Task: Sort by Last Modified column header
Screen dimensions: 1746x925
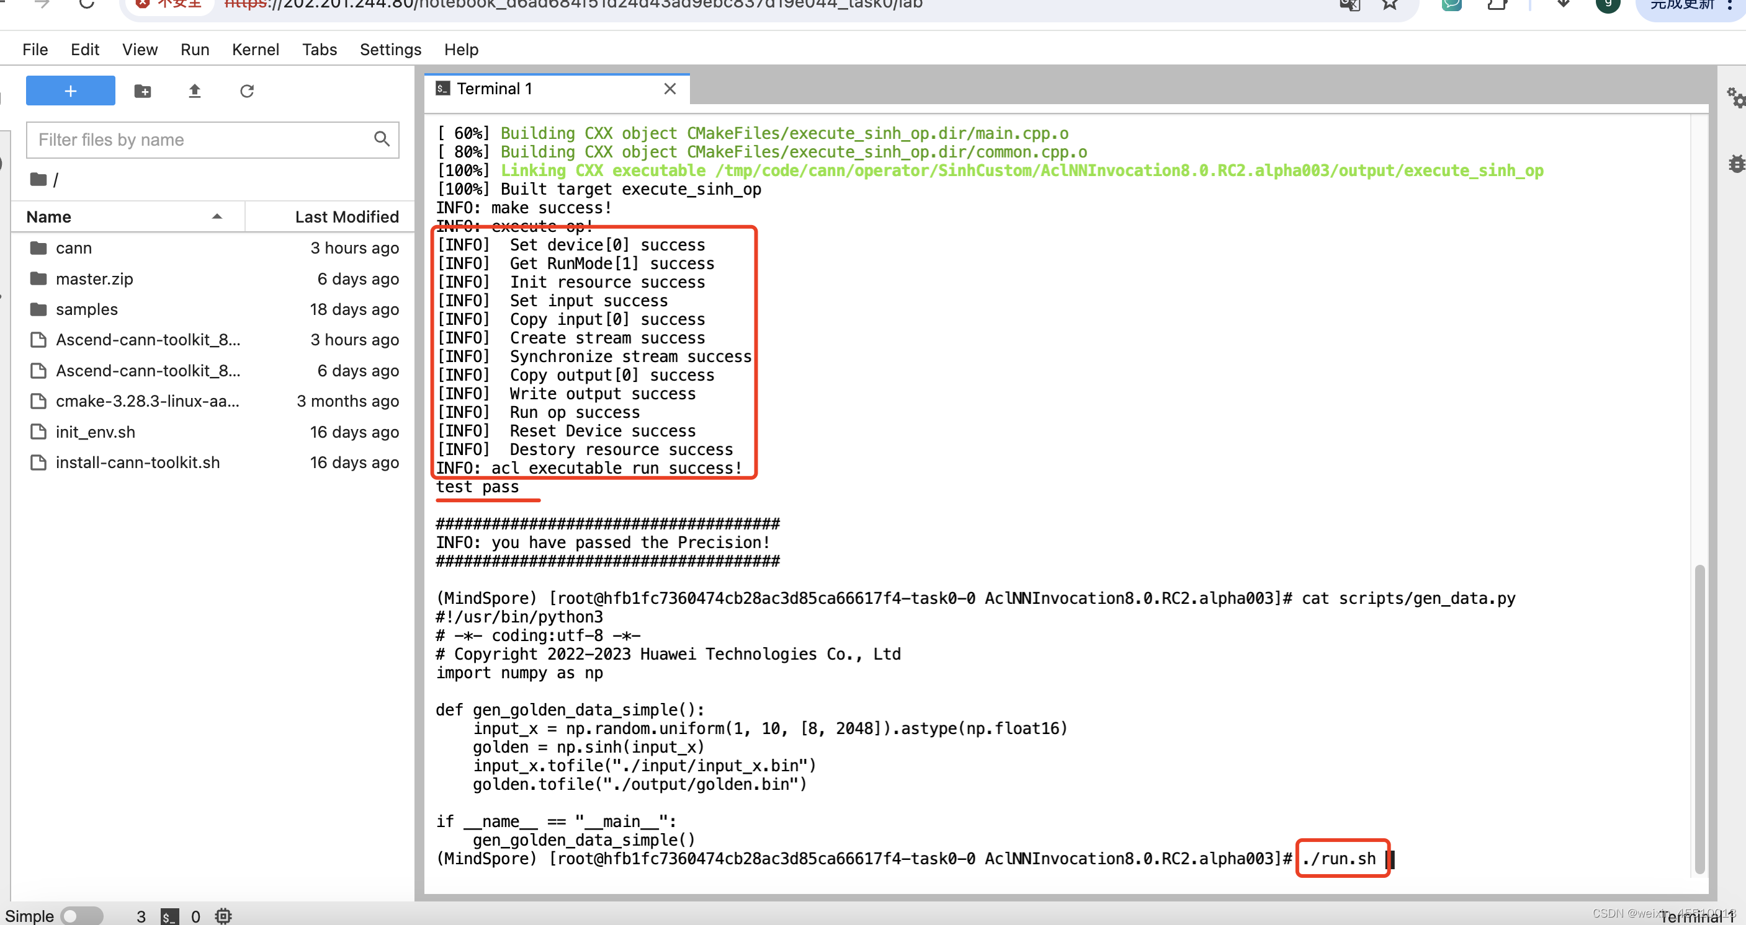Action: pyautogui.click(x=346, y=217)
